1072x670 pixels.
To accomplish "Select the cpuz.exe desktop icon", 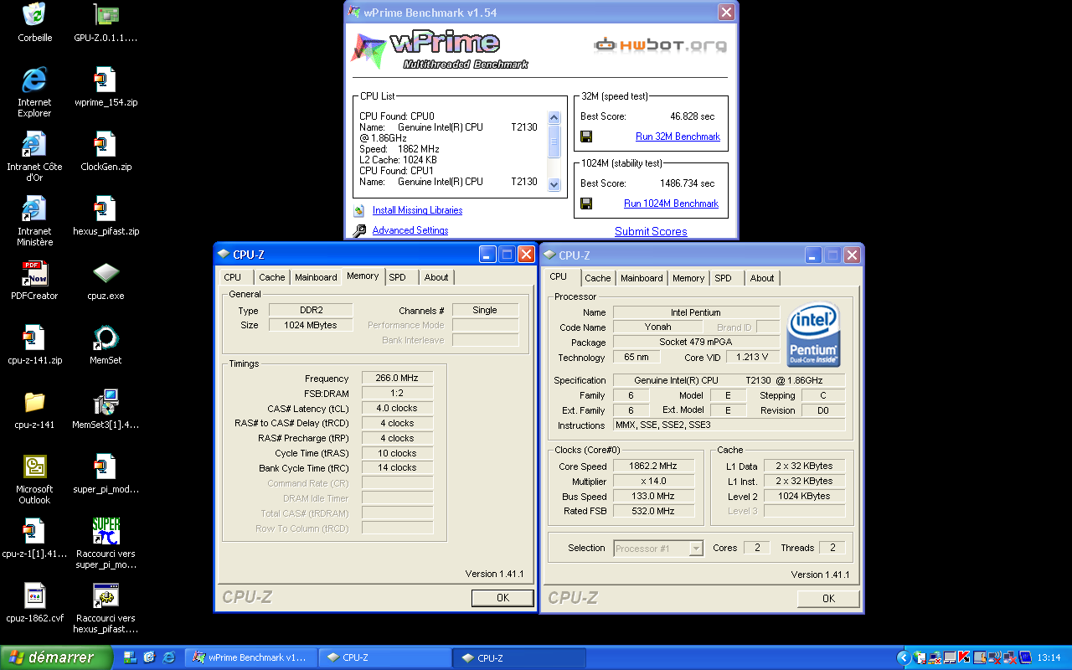I will [x=106, y=273].
